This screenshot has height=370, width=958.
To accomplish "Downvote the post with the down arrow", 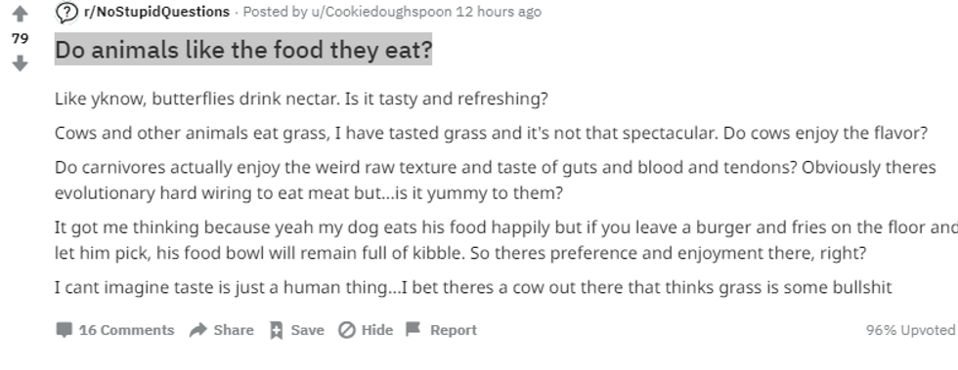I will [x=21, y=62].
